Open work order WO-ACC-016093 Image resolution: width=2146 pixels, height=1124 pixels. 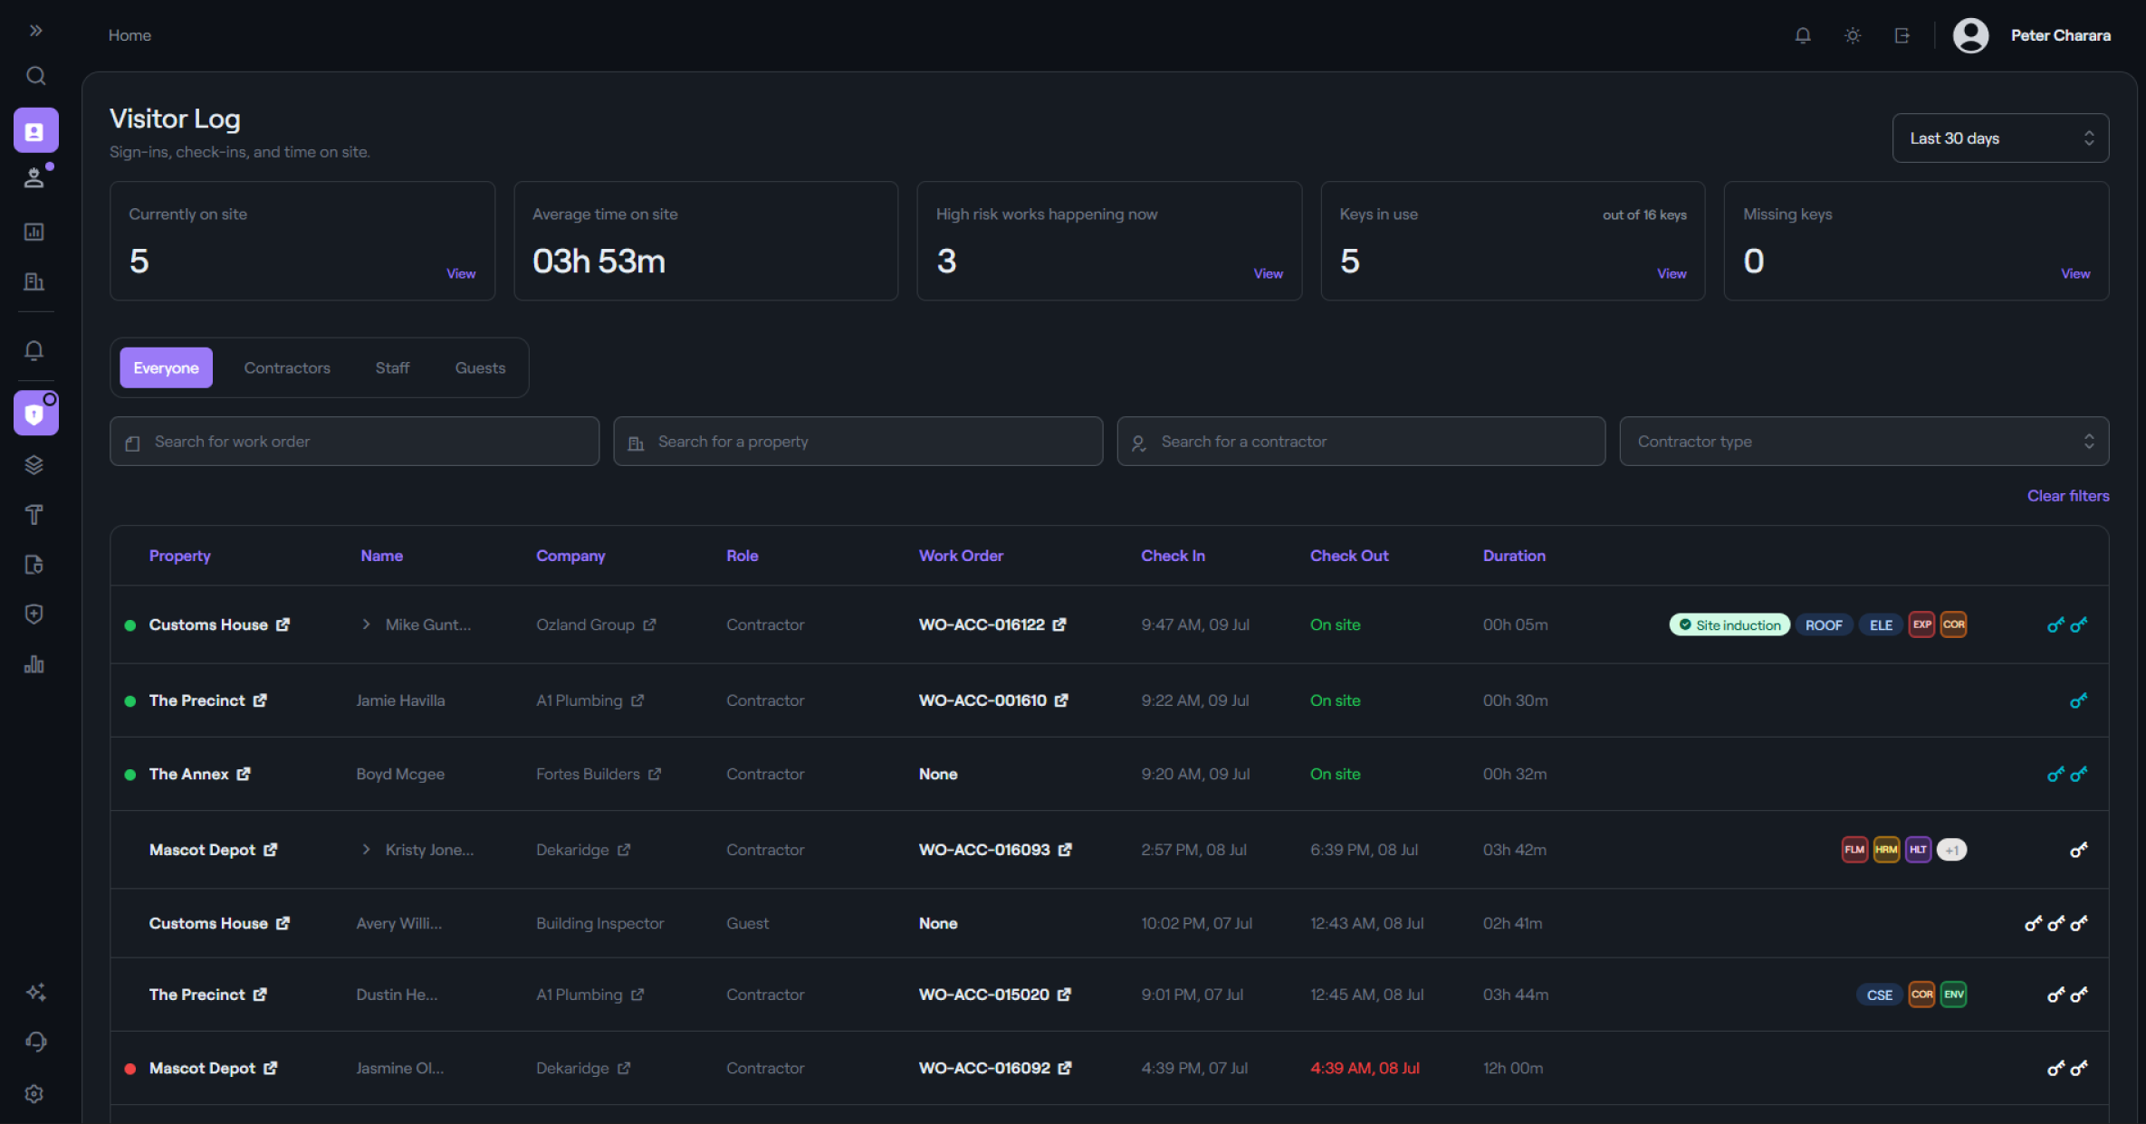994,850
